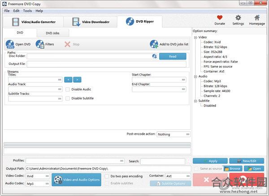Collapse the Audio tree node
The height and width of the screenshot is (196, 269).
tap(195, 77)
